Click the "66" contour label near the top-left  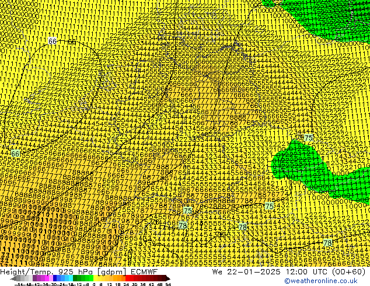(x=52, y=41)
